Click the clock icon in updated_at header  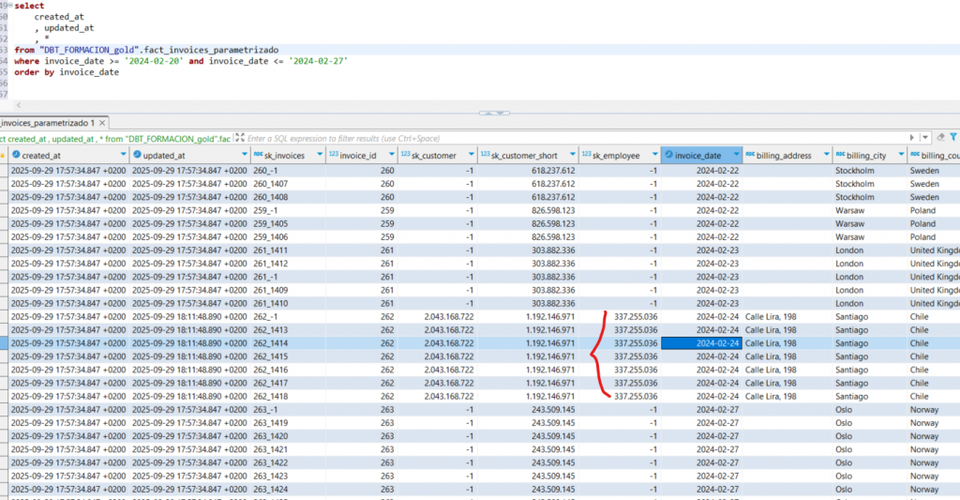point(138,155)
